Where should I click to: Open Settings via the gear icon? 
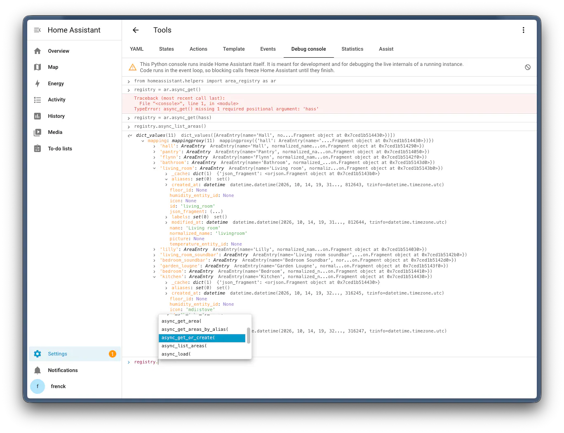point(38,354)
